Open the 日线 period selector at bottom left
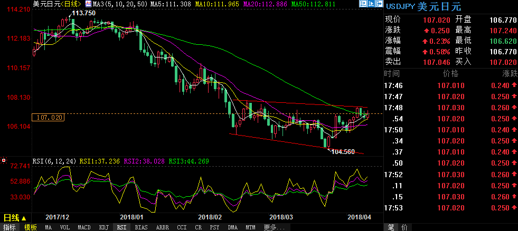The width and height of the screenshot is (518, 231). 12,217
